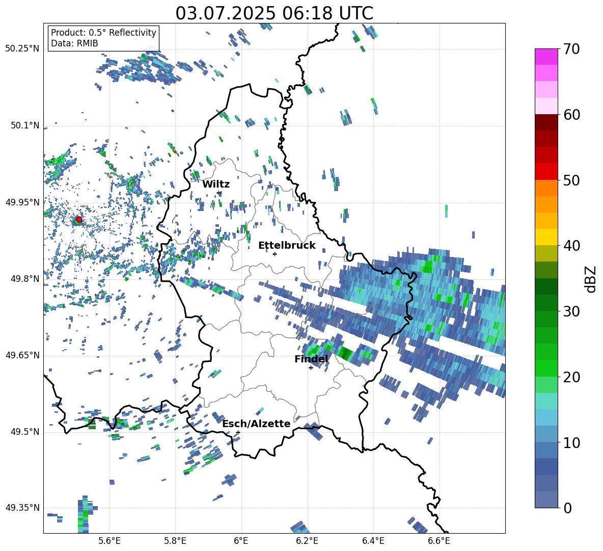Click the 49.35°N latitude label
603x551 pixels.
(22, 508)
